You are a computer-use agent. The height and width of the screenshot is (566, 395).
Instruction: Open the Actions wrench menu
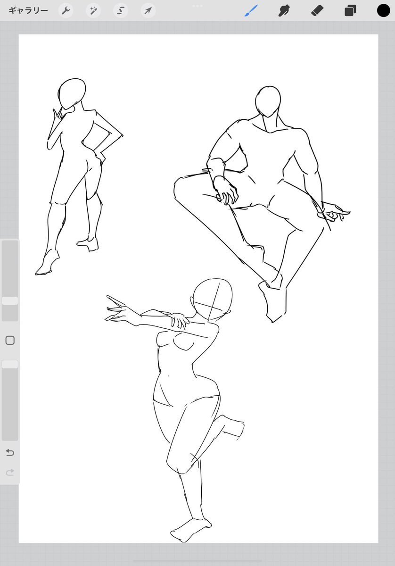pos(66,10)
